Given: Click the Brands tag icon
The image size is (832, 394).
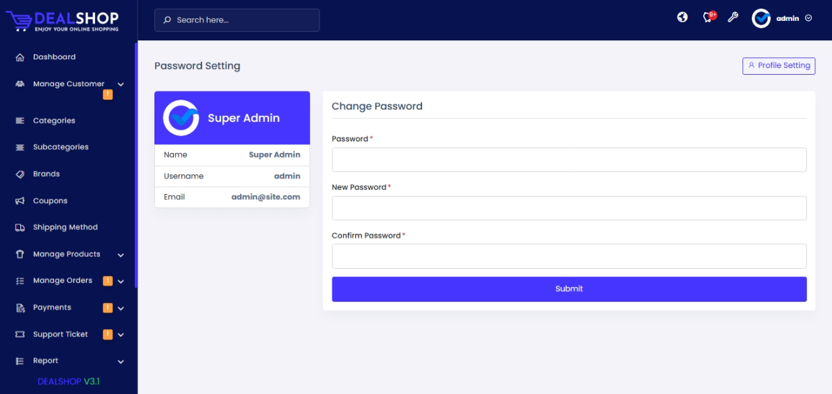Looking at the screenshot, I should coord(20,174).
